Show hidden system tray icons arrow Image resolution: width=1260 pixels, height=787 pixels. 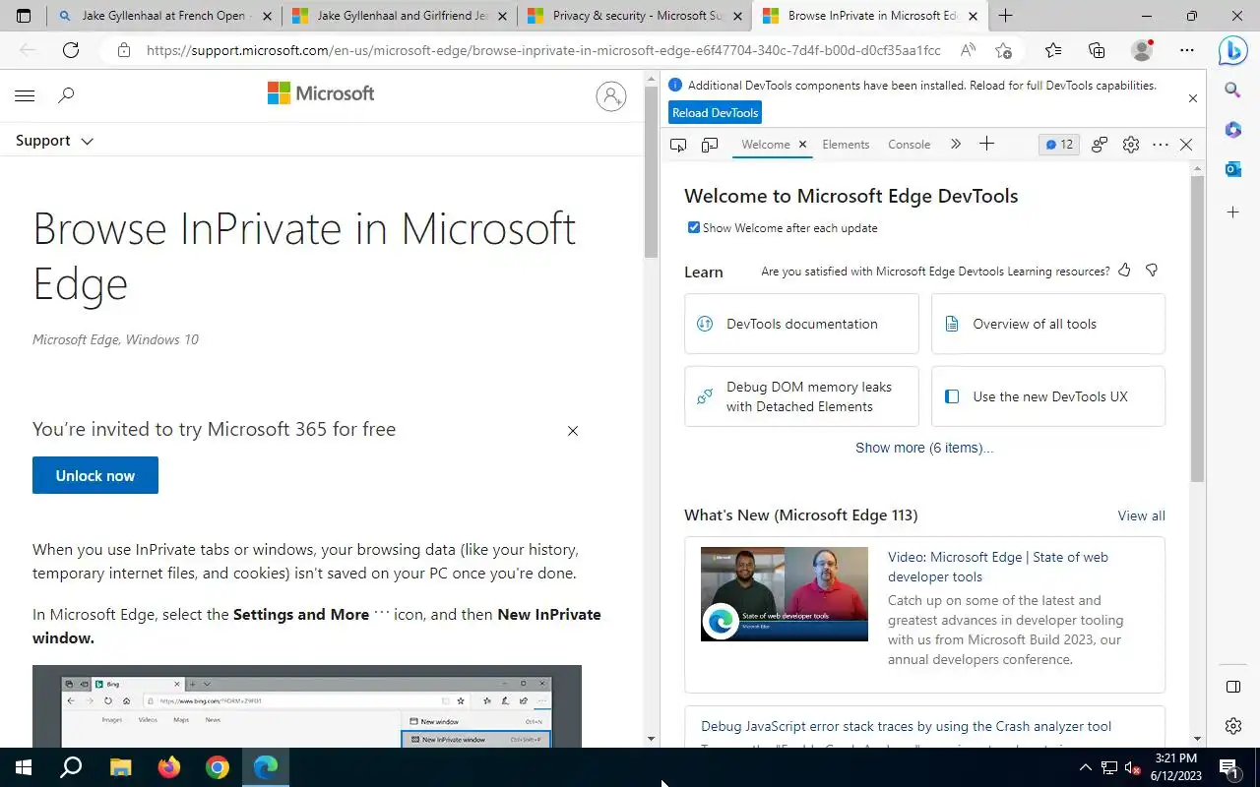point(1086,767)
